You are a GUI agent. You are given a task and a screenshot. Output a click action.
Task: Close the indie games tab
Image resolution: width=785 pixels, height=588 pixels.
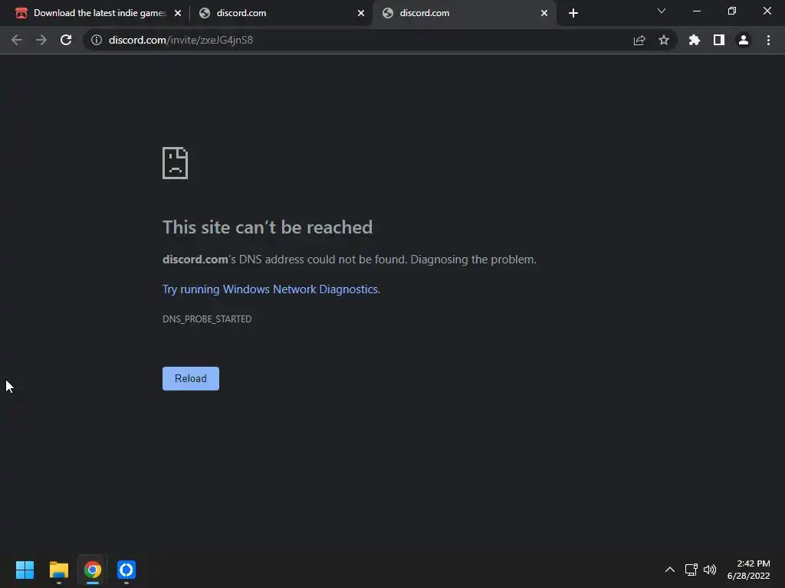tap(178, 13)
